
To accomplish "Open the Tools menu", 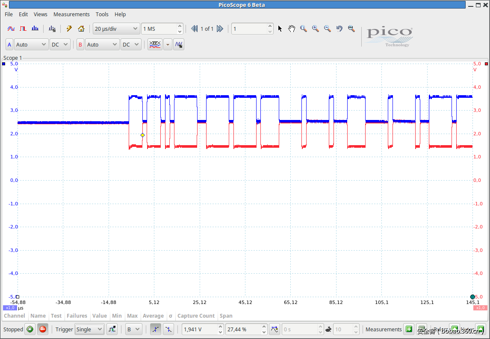I will (102, 14).
